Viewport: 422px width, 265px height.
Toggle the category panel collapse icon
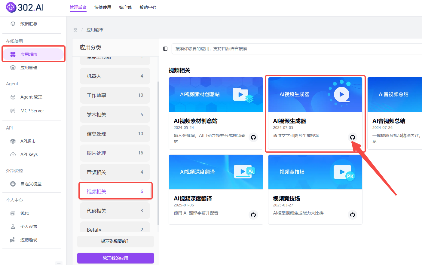(165, 49)
